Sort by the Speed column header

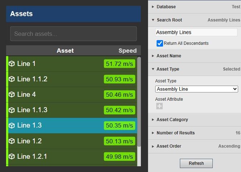pos(128,51)
